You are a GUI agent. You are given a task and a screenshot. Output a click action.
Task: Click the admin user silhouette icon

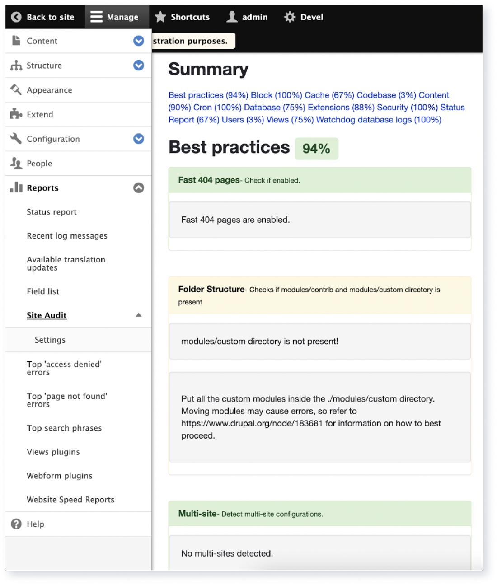click(231, 17)
